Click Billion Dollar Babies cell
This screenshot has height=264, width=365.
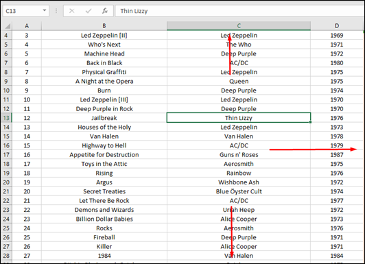[104, 219]
